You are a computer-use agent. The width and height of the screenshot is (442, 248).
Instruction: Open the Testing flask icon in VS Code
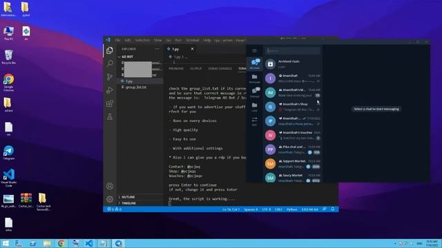click(x=110, y=116)
